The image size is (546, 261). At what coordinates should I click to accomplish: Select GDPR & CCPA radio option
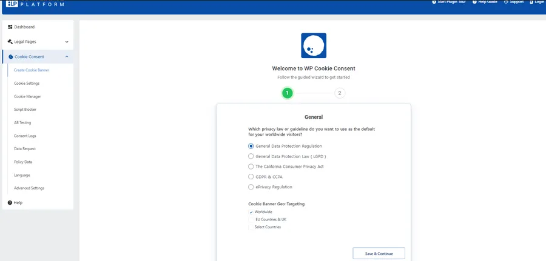click(x=251, y=177)
